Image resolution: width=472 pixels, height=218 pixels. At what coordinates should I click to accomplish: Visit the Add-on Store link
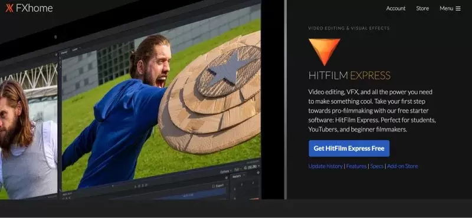pos(402,166)
